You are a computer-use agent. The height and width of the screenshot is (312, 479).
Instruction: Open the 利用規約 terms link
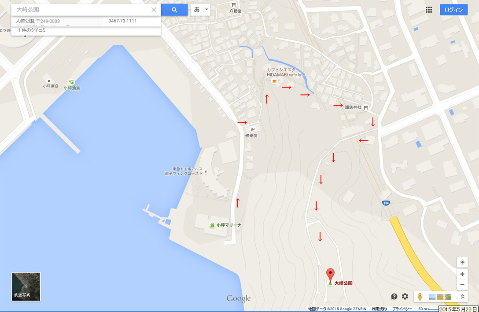pos(379,309)
